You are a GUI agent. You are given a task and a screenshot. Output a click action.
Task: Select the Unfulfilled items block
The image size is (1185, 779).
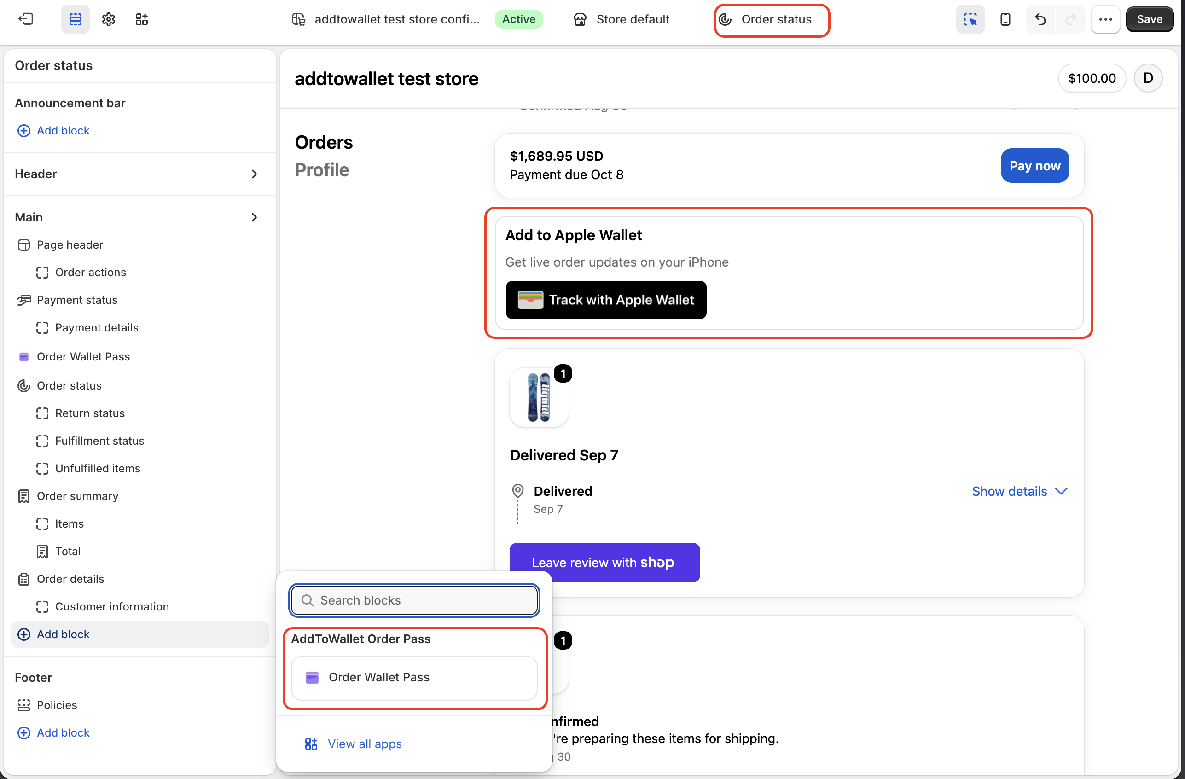[x=98, y=469]
